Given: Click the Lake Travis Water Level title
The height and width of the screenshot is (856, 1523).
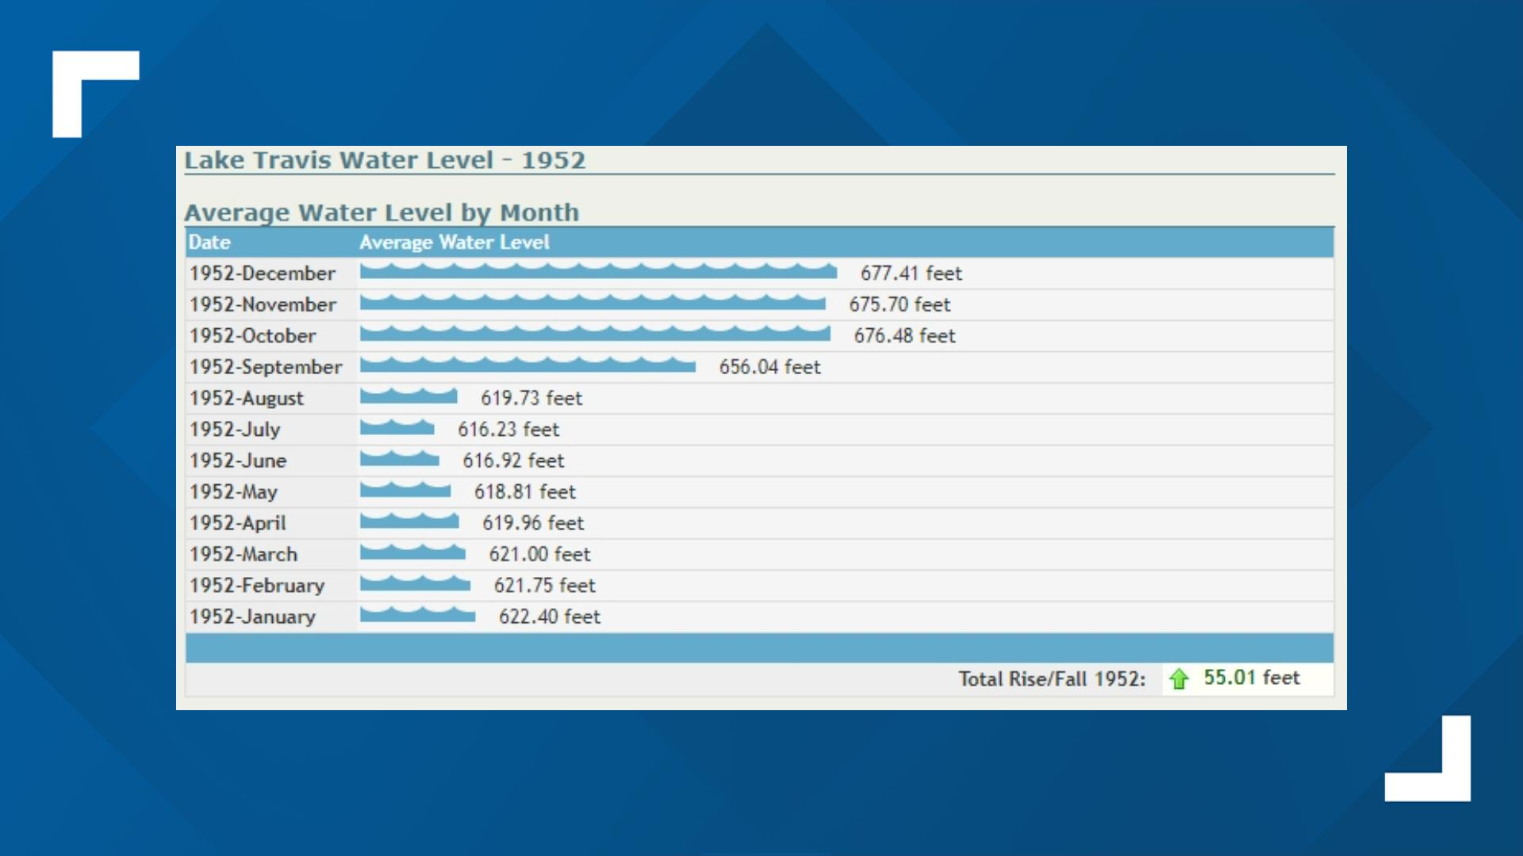Looking at the screenshot, I should 385,160.
